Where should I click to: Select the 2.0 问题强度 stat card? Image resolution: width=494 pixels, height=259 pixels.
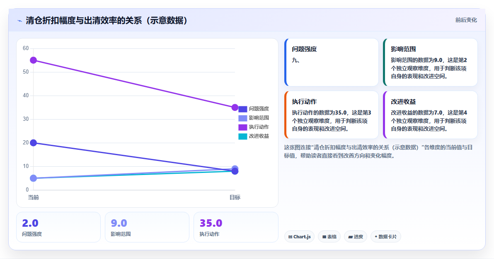pyautogui.click(x=58, y=227)
